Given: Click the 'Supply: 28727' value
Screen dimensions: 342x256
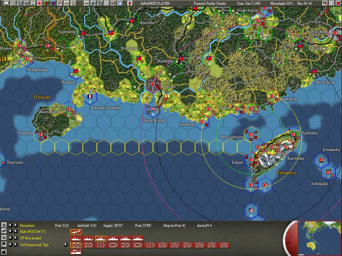Looking at the screenshot, I should [113, 225].
